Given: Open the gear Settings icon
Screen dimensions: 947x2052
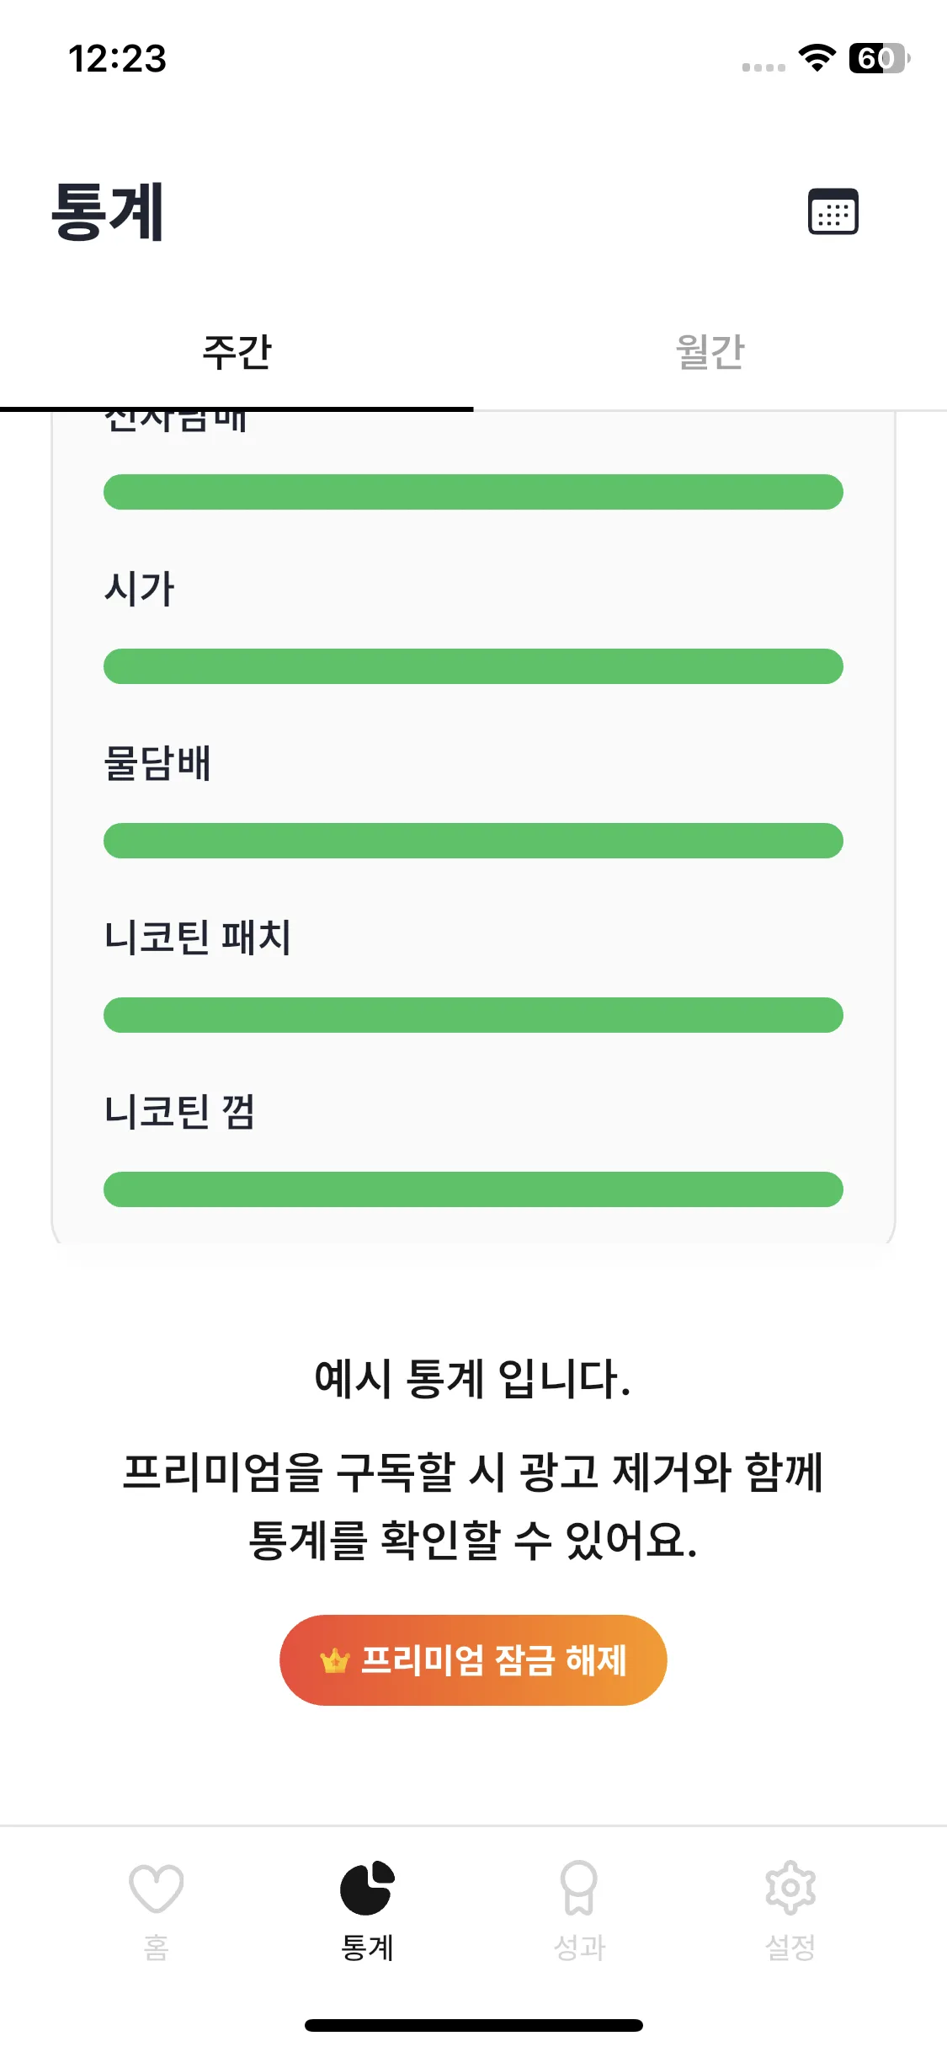Looking at the screenshot, I should [x=790, y=1888].
